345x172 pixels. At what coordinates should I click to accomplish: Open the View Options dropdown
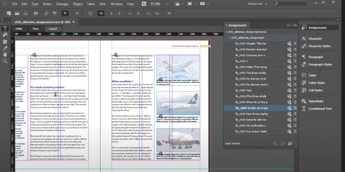[x=179, y=4]
